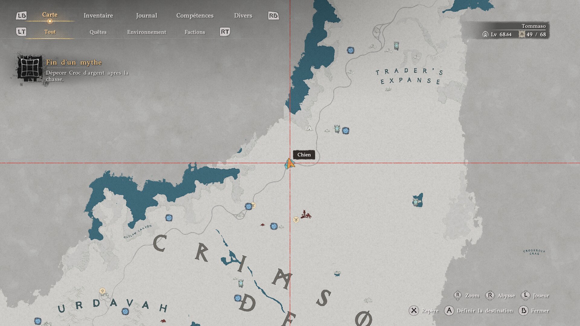The image size is (580, 326).
Task: Open the Compétences tab
Action: [195, 16]
